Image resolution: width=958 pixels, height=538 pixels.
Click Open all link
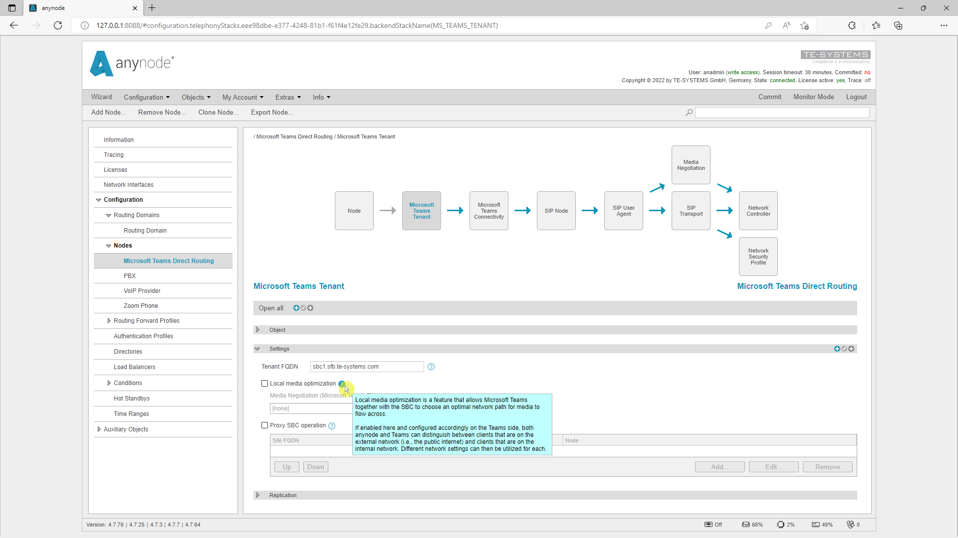[x=271, y=308]
